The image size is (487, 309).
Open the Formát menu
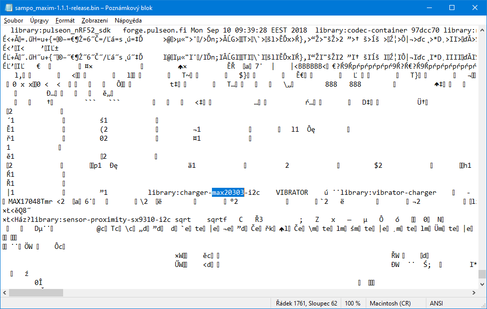point(65,21)
